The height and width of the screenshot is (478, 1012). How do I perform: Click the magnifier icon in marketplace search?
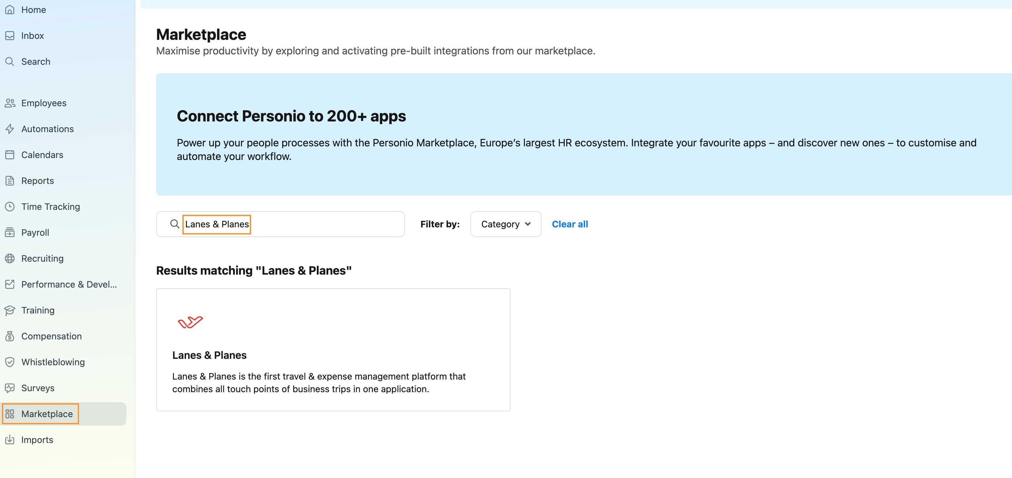coord(175,224)
